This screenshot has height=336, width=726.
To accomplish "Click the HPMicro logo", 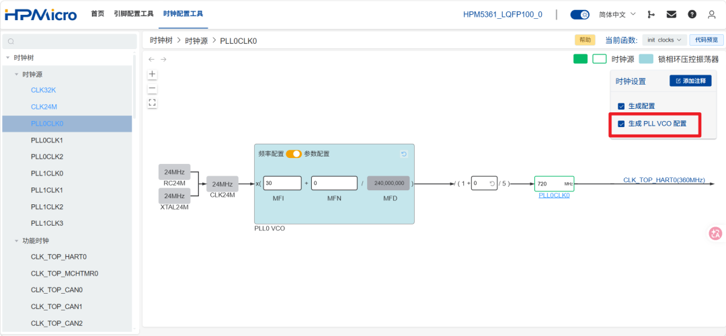I will [x=41, y=14].
